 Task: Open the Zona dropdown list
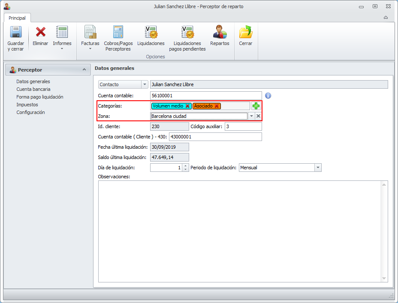point(252,116)
